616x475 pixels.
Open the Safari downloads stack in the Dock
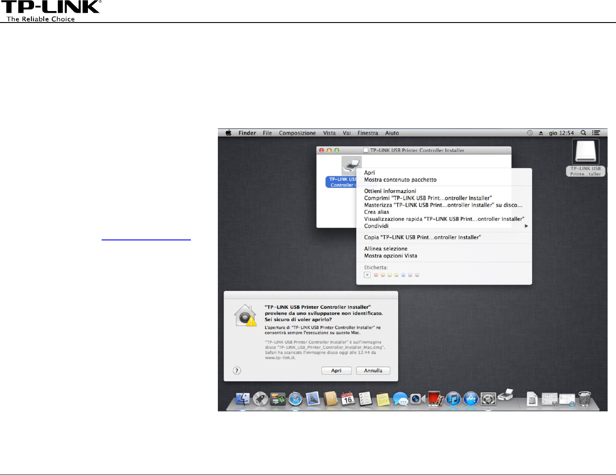tap(567, 399)
